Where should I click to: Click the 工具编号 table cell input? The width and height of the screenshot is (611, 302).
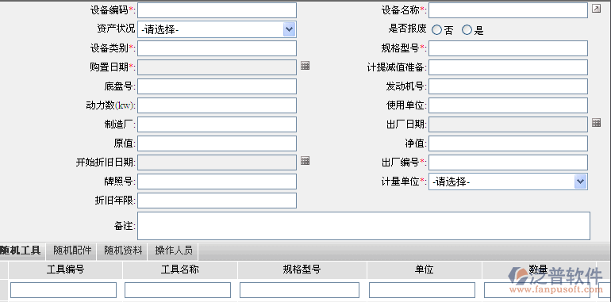(63, 290)
